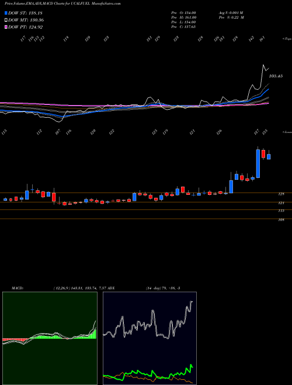Click the red MACD histogram bars at left

(15, 340)
